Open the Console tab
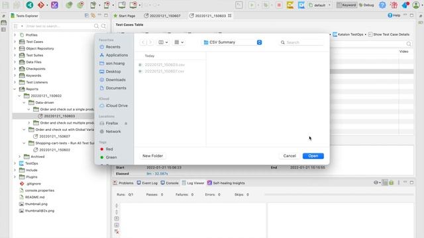 pos(170,183)
